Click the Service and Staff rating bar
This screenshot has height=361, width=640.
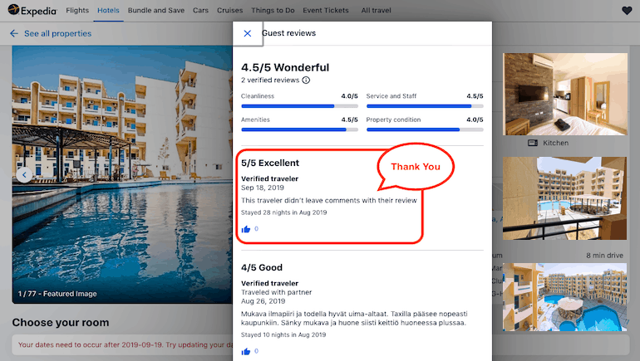(425, 106)
